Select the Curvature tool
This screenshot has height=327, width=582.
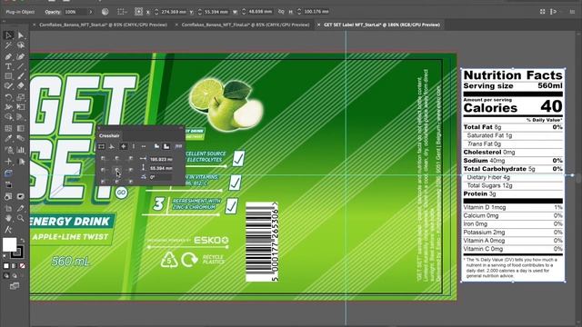point(20,56)
